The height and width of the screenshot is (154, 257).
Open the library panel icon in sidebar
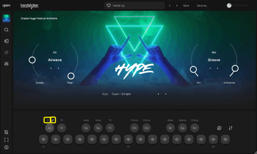[x=6, y=41]
